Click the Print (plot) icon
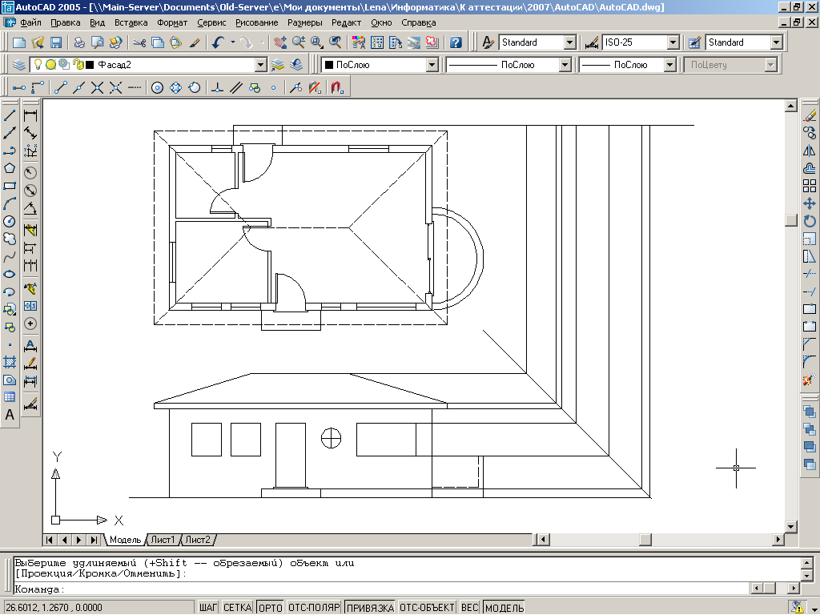 (79, 42)
